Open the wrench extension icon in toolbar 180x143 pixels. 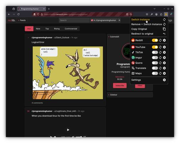[152, 14]
